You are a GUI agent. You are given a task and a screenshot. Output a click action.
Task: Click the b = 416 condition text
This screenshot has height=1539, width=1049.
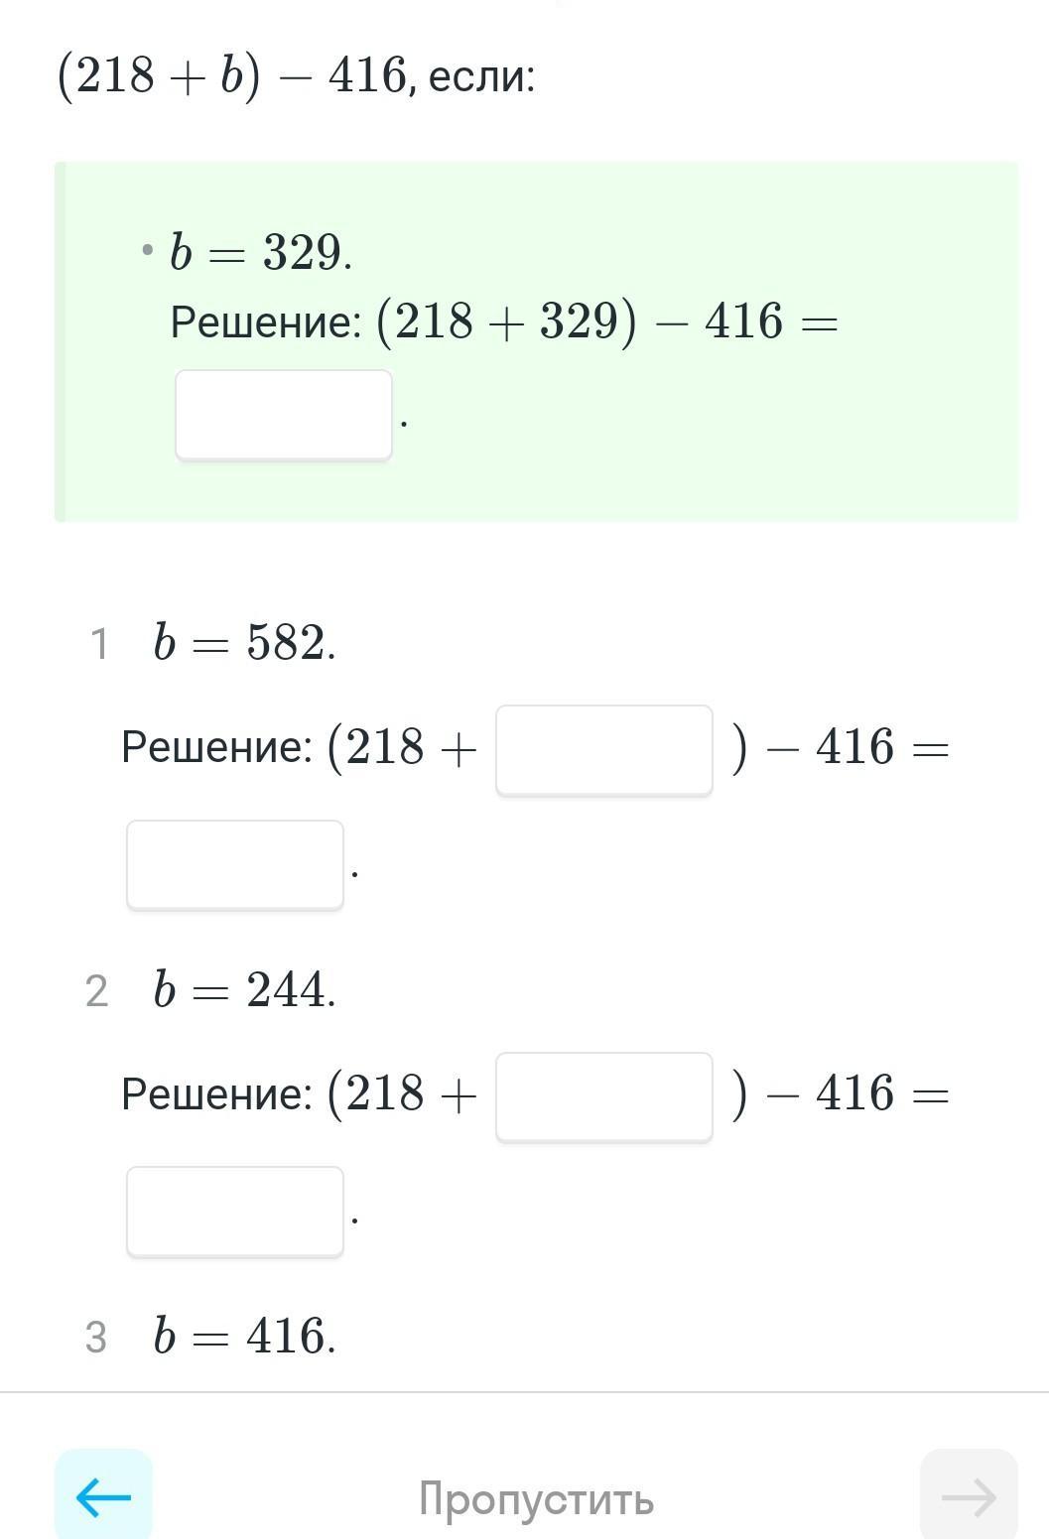coord(244,1336)
